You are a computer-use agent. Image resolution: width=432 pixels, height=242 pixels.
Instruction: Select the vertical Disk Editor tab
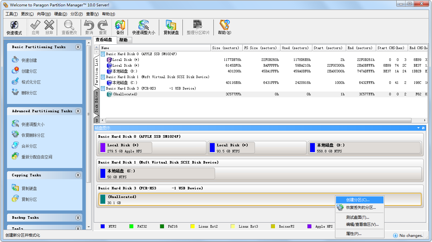pyautogui.click(x=97, y=102)
